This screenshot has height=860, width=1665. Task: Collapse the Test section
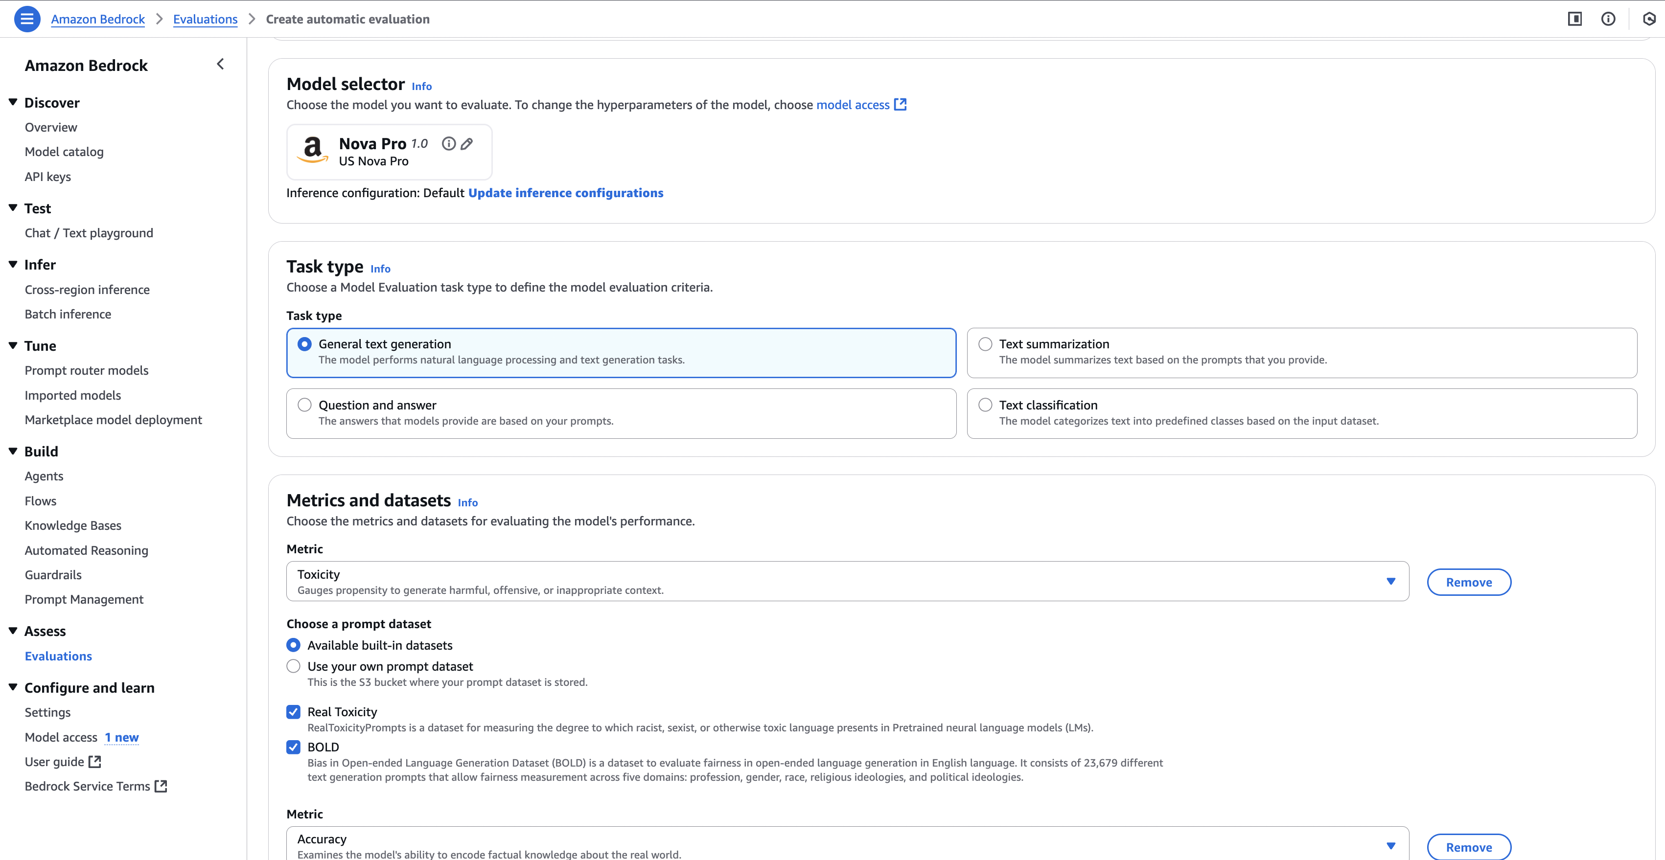pyautogui.click(x=13, y=208)
